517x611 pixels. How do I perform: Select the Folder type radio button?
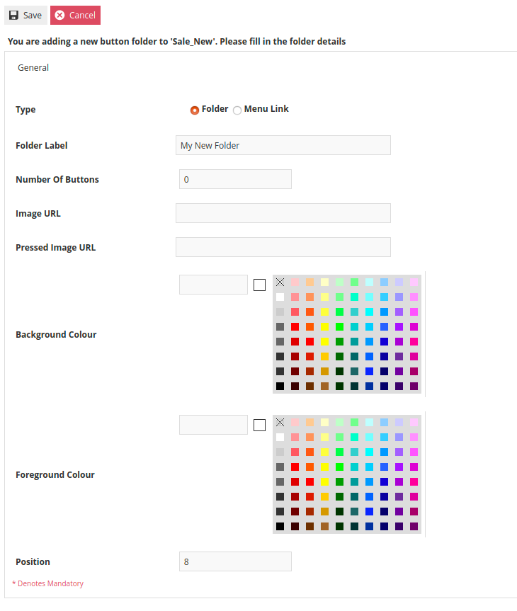pos(195,110)
